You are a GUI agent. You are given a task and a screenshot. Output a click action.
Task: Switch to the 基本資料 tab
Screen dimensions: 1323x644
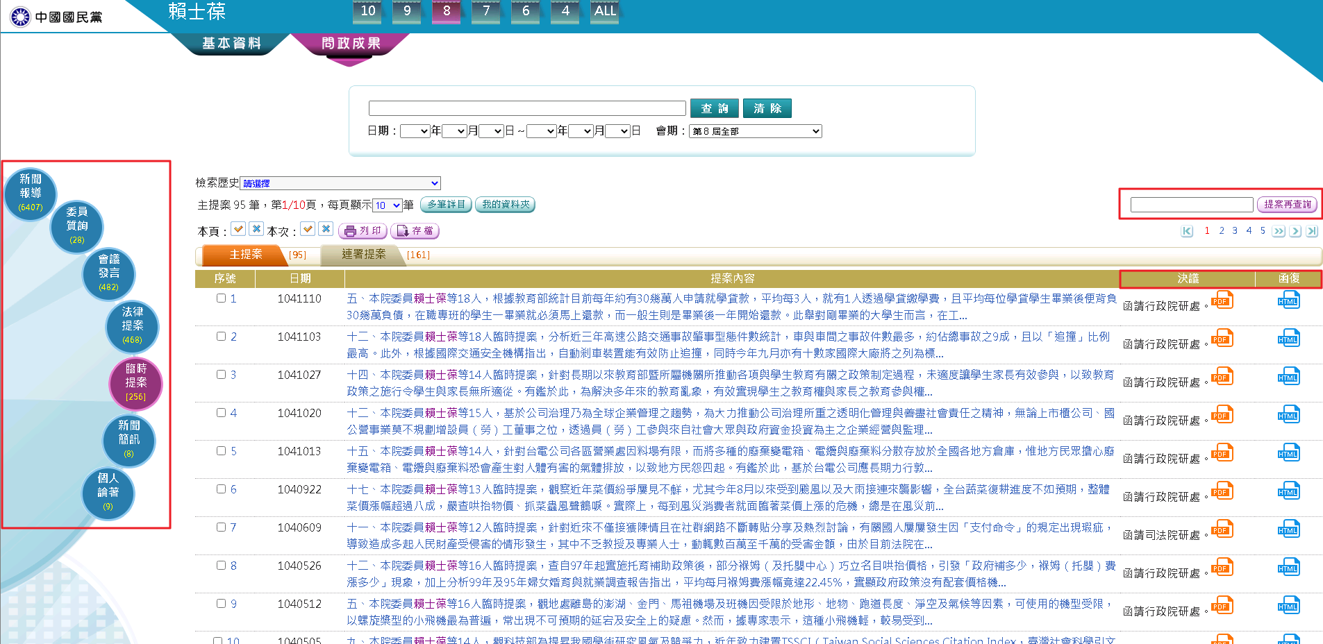click(231, 43)
